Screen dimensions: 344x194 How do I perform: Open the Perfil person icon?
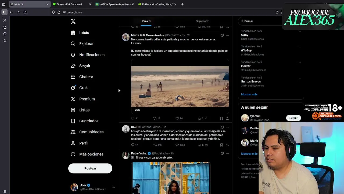[x=73, y=143]
